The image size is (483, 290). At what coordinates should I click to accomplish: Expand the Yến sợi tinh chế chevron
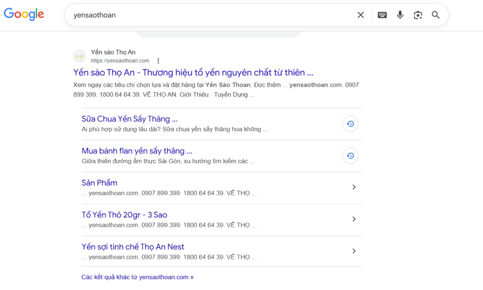point(354,251)
